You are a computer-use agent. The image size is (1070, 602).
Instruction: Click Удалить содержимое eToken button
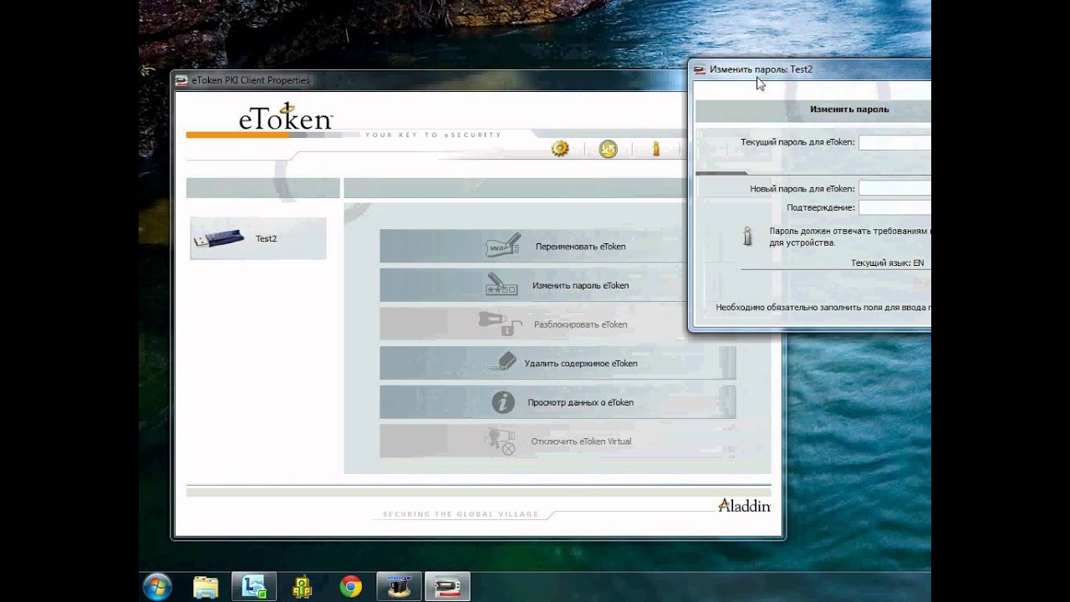click(558, 364)
